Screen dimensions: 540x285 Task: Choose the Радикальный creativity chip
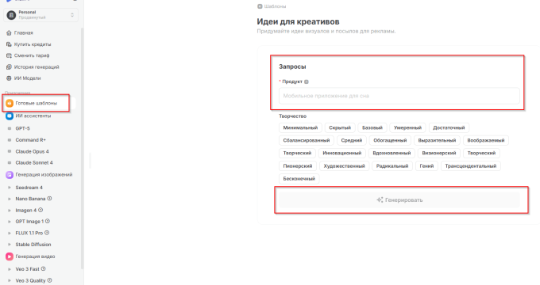point(392,166)
